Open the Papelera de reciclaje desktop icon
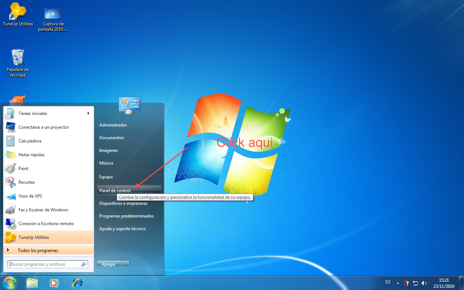The image size is (464, 290). [x=18, y=63]
